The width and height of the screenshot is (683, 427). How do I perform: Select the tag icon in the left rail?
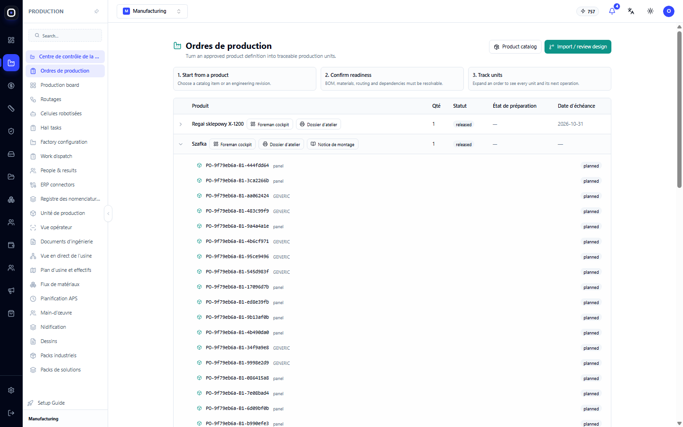pyautogui.click(x=11, y=109)
